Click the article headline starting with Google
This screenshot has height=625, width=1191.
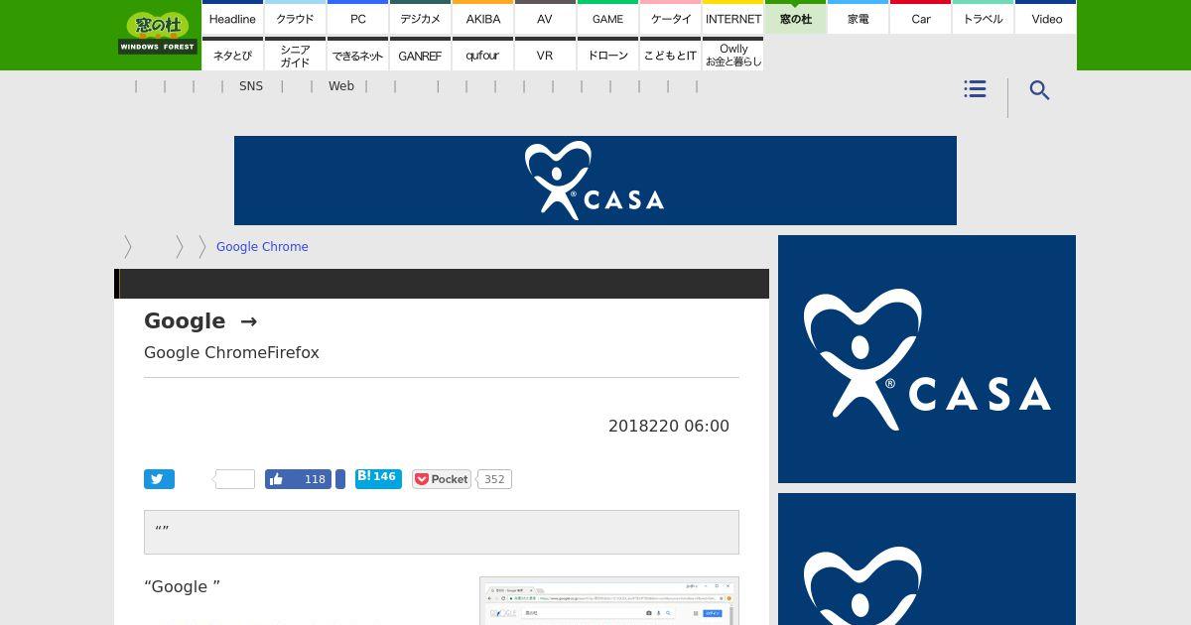200,320
